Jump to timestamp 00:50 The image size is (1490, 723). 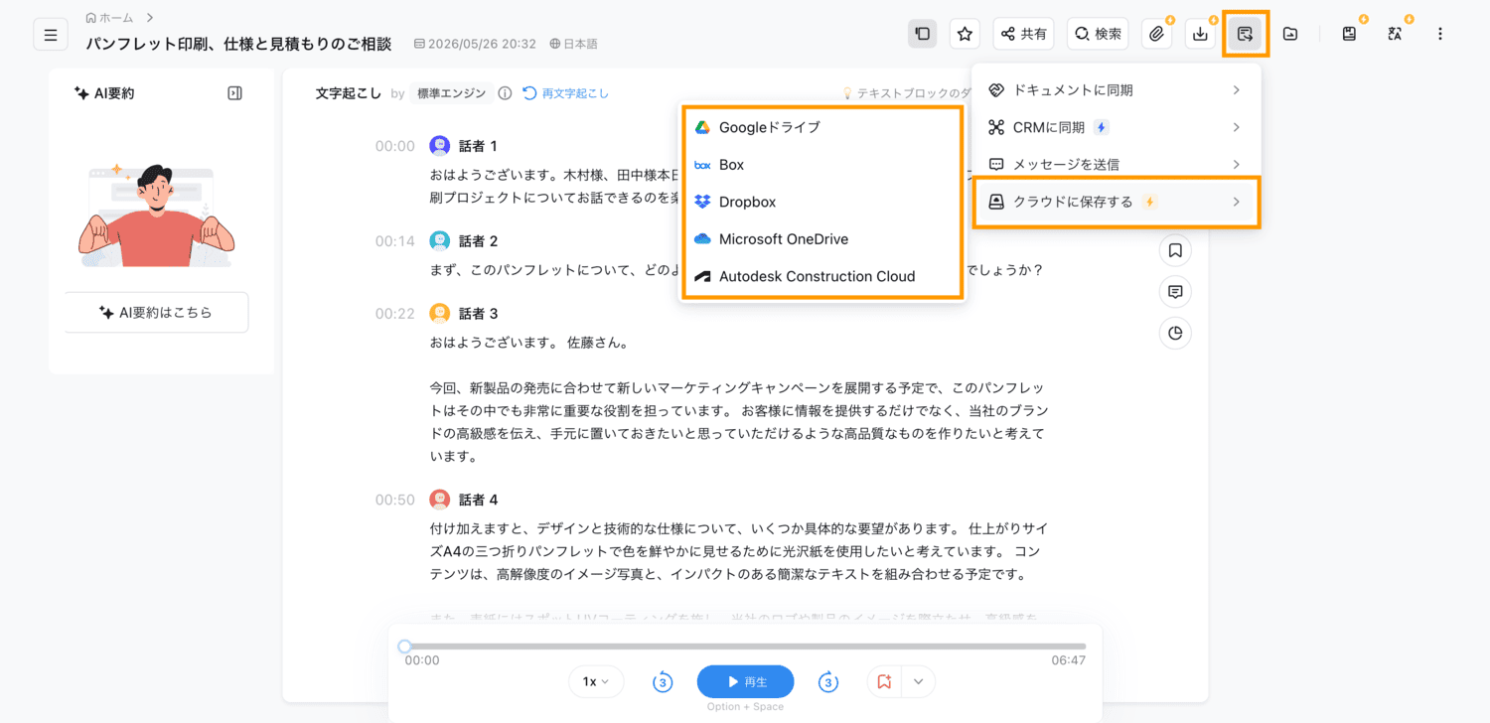coord(395,500)
